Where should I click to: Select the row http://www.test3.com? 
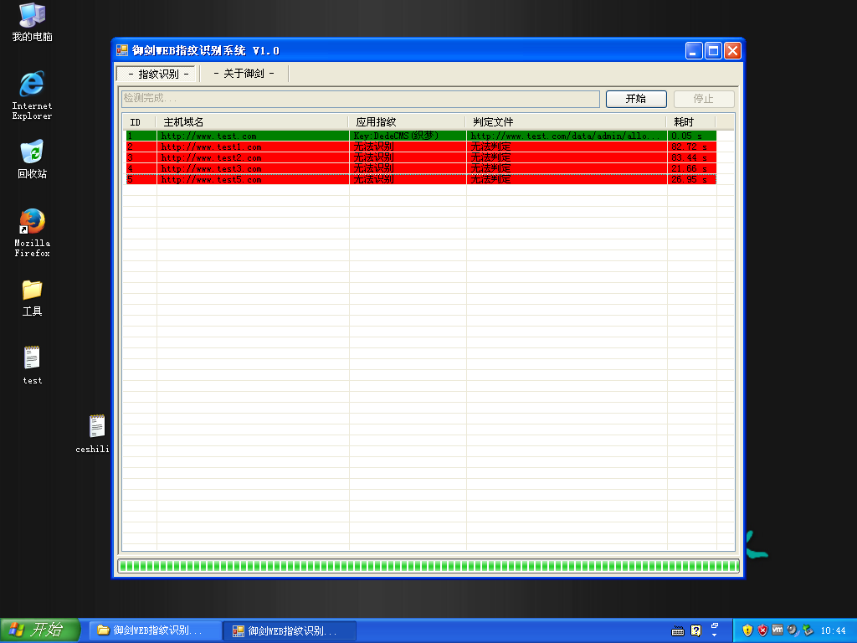pyautogui.click(x=421, y=168)
